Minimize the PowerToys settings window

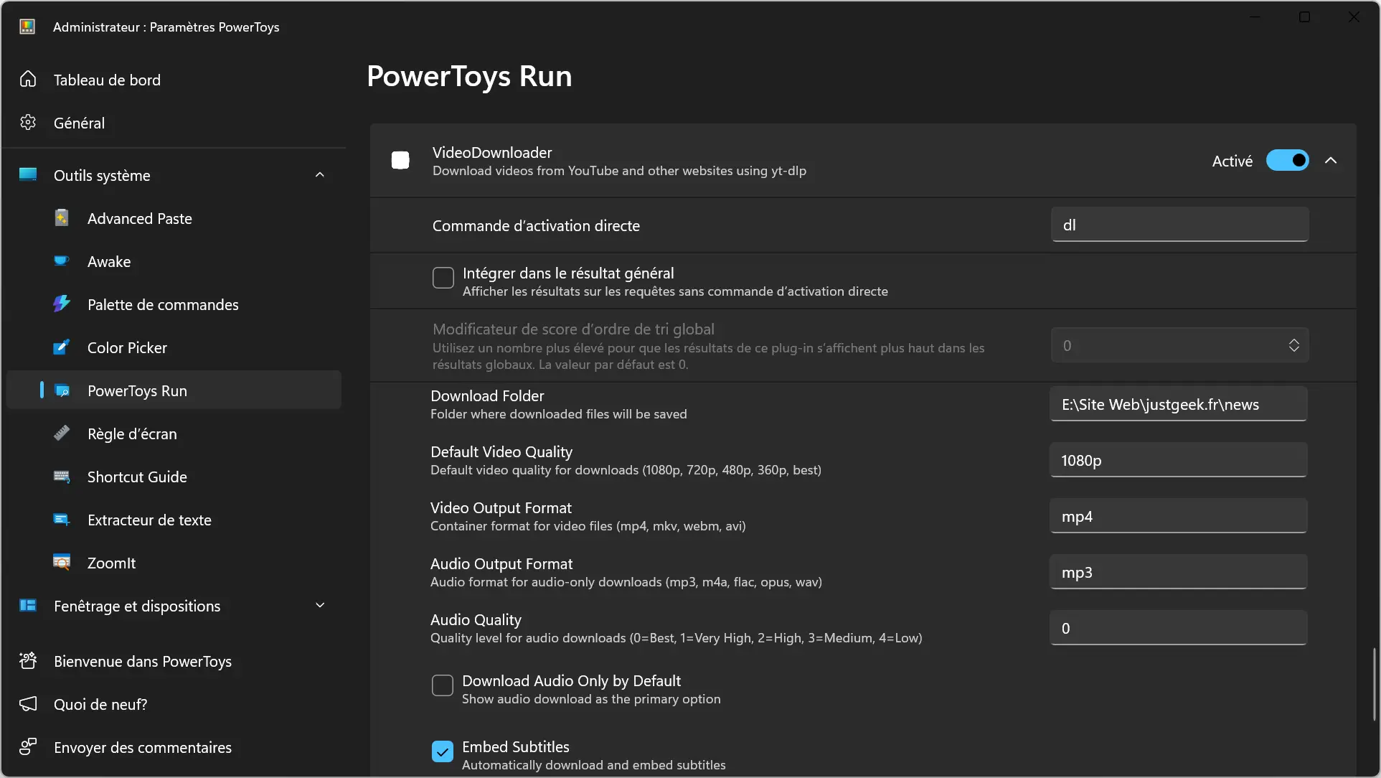[1255, 17]
